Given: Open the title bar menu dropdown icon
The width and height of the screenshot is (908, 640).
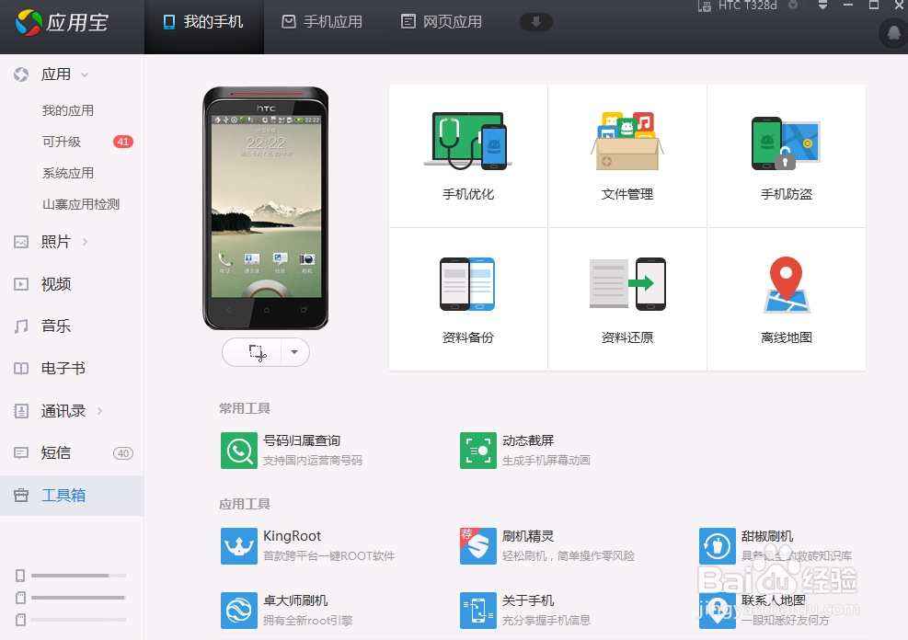Looking at the screenshot, I should tap(822, 6).
